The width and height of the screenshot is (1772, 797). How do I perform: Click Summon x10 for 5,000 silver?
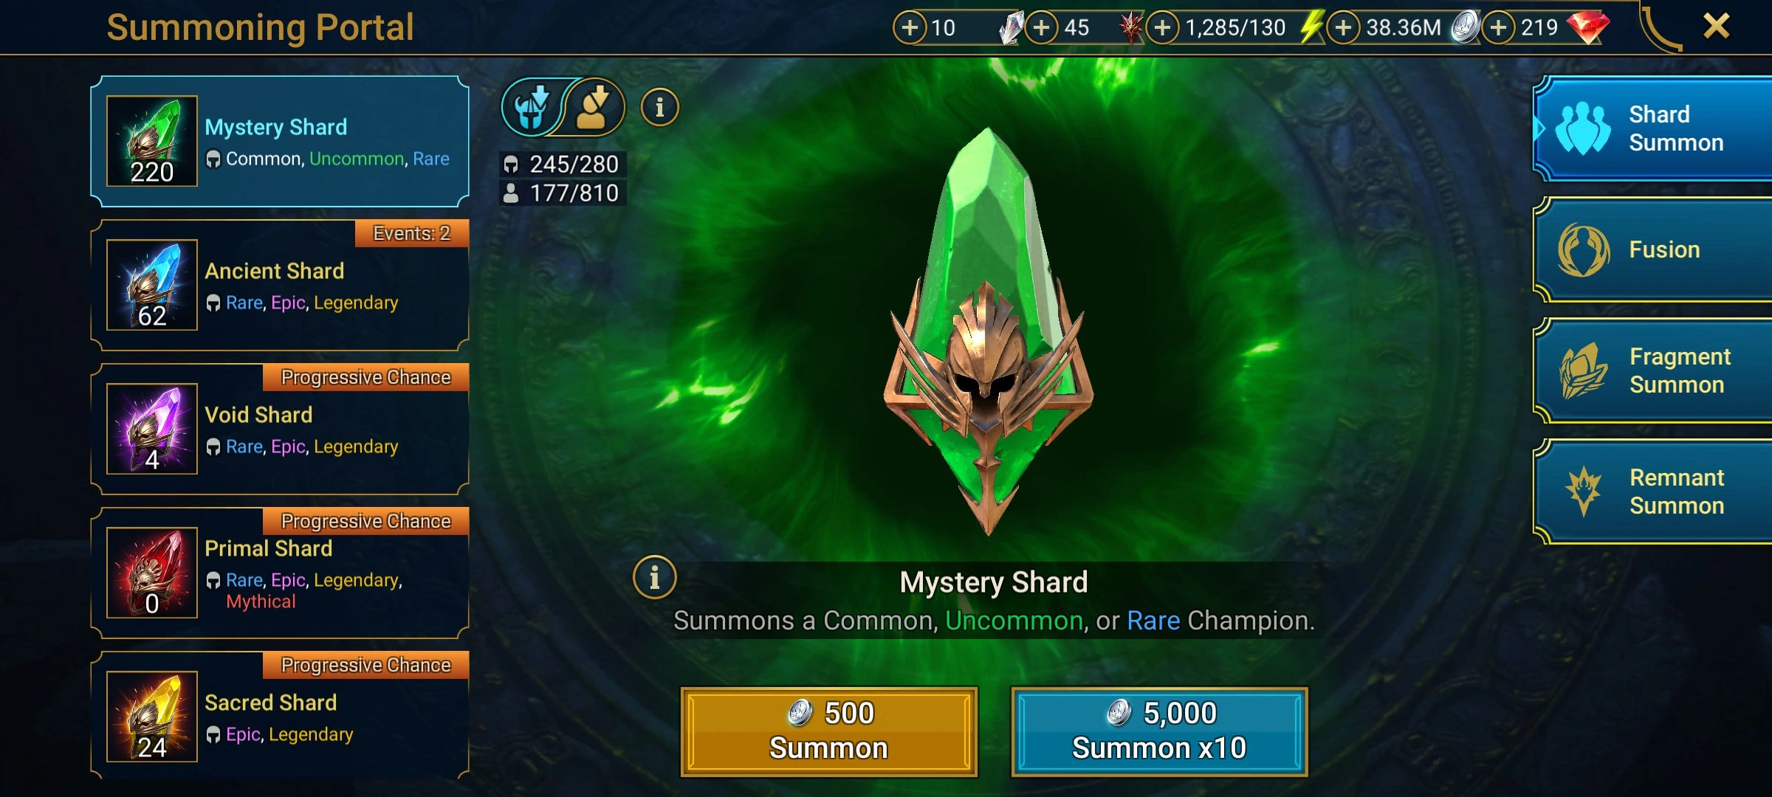click(1159, 731)
